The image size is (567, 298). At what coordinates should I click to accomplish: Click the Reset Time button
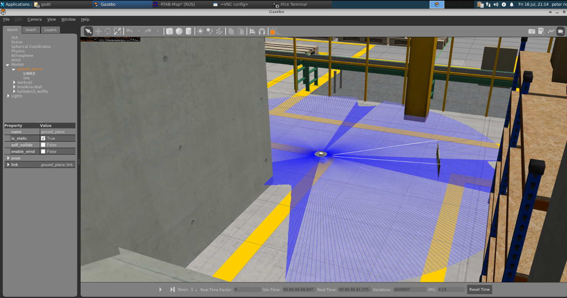pyautogui.click(x=479, y=290)
